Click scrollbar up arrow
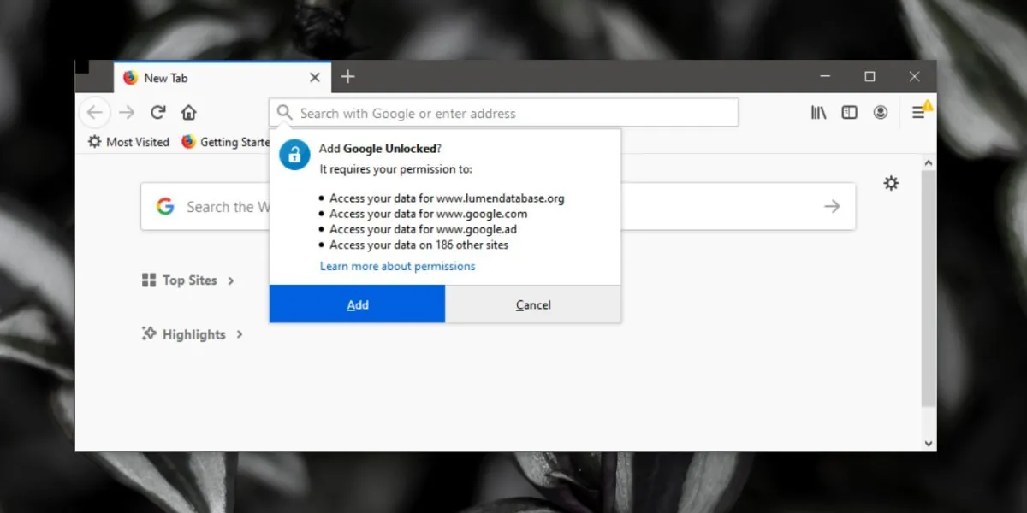This screenshot has height=513, width=1027. [x=929, y=162]
